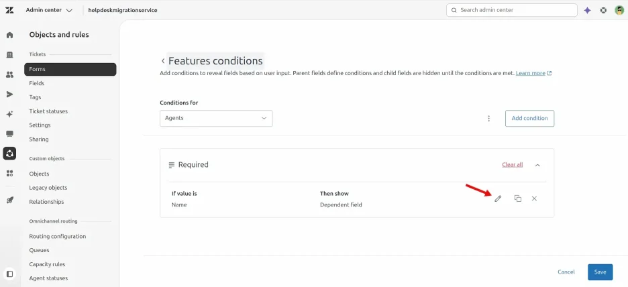
Task: Select Forms in the sidebar
Action: click(x=70, y=69)
